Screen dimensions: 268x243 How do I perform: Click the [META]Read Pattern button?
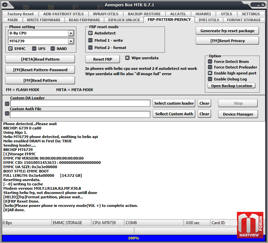point(40,59)
